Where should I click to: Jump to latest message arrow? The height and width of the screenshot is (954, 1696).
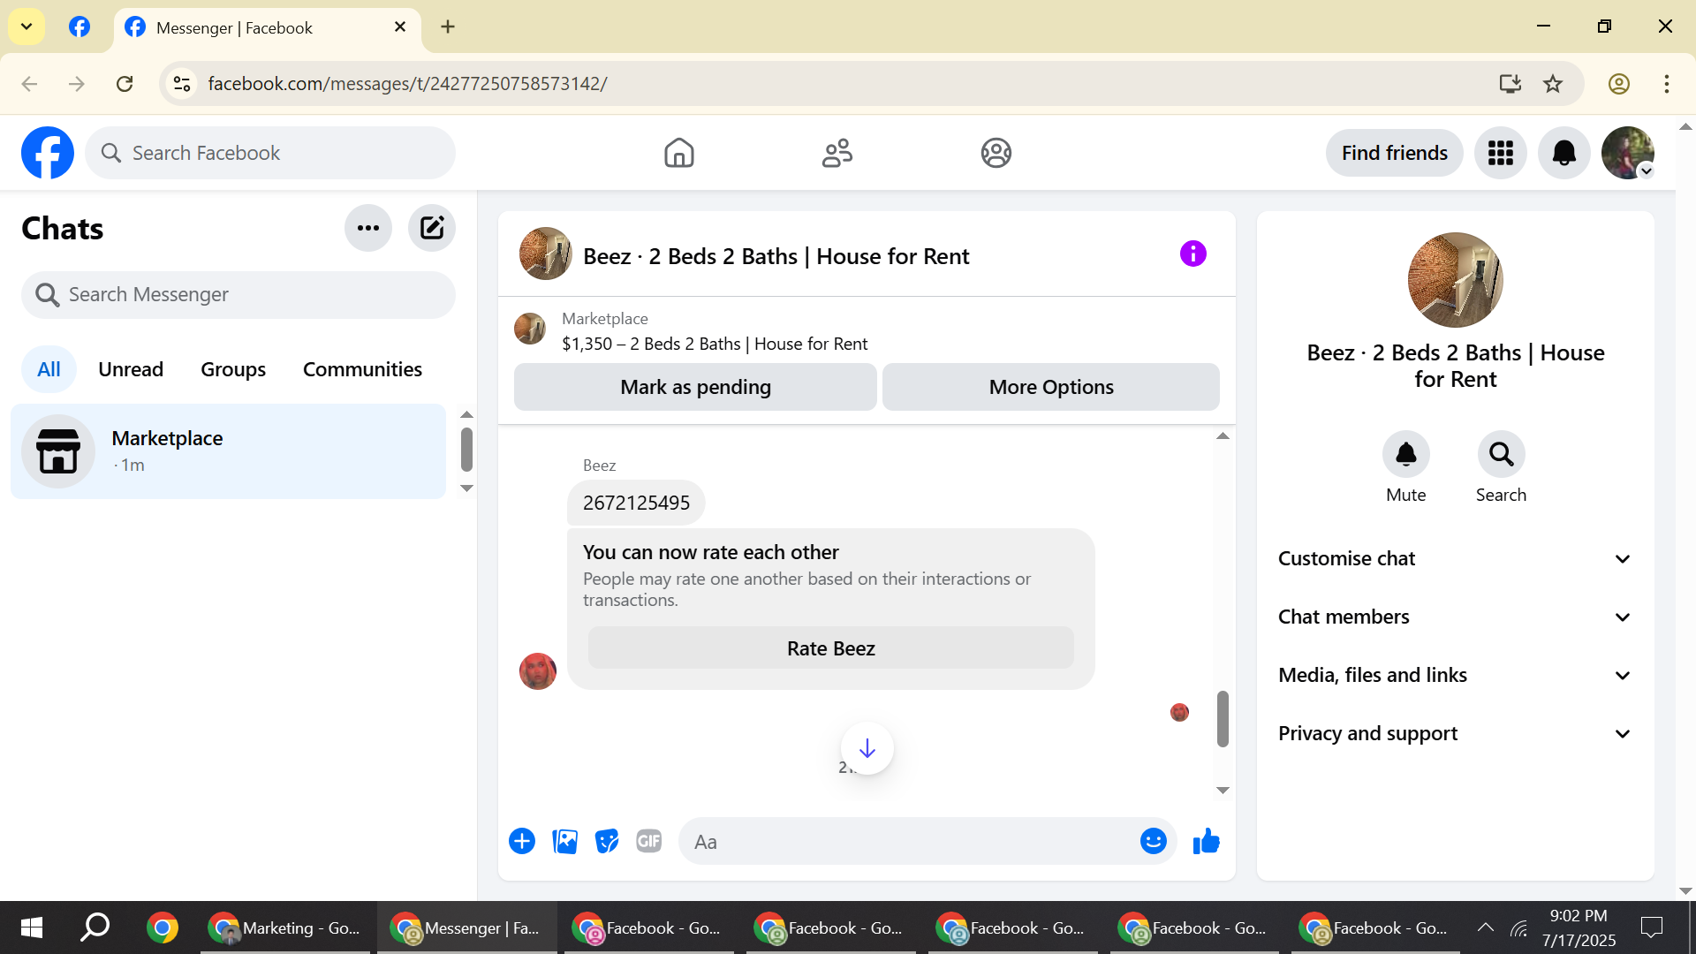click(x=867, y=748)
